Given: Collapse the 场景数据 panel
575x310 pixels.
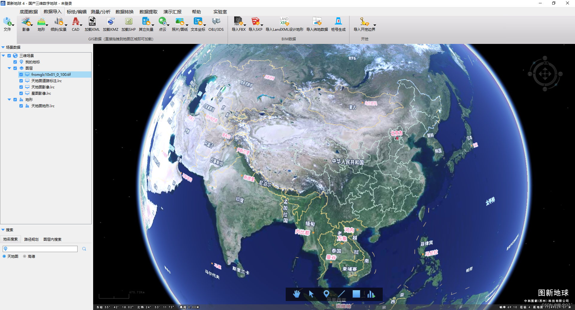Looking at the screenshot, I should [x=3, y=47].
